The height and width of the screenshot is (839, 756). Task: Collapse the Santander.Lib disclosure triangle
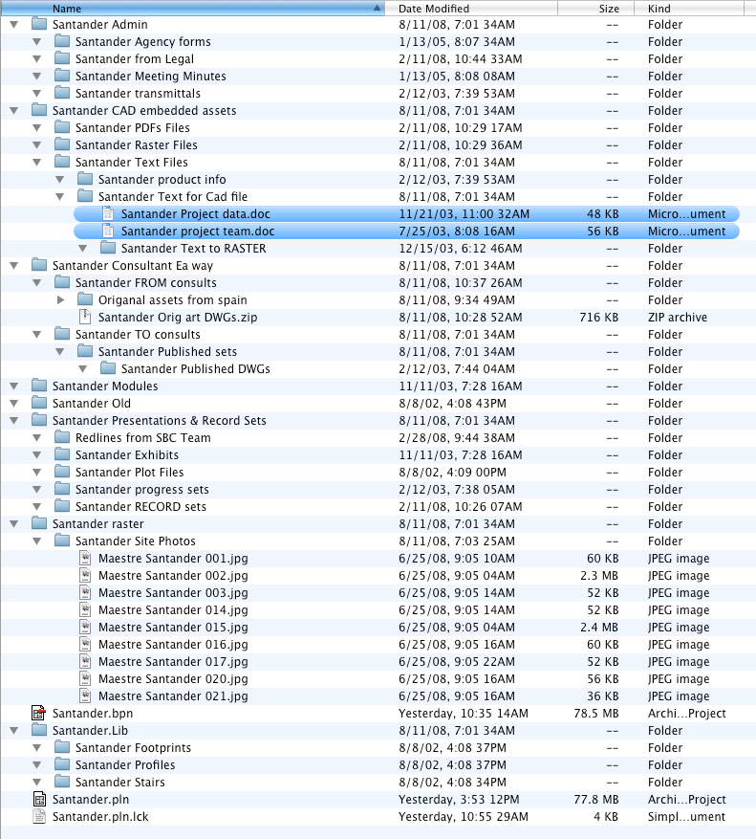tap(14, 730)
